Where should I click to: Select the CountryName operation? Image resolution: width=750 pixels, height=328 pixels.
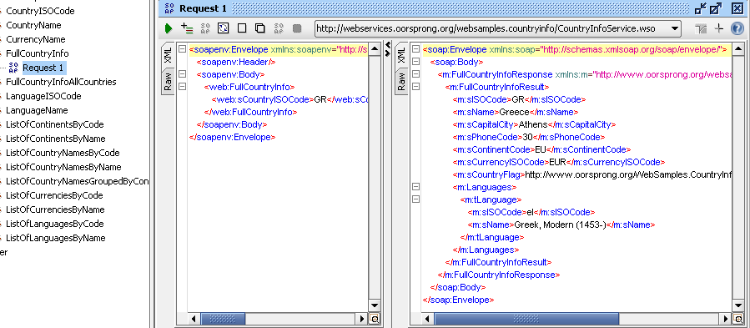tap(33, 25)
